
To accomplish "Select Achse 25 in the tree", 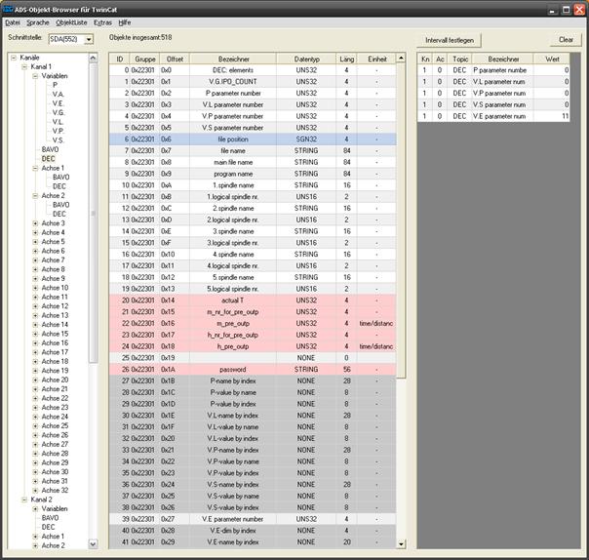I will pos(55,425).
